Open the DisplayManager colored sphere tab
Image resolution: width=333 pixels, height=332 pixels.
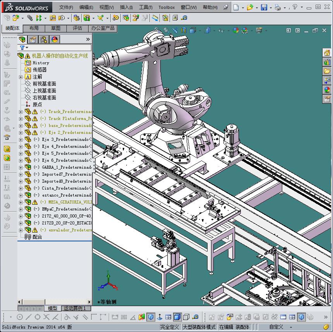point(55,39)
